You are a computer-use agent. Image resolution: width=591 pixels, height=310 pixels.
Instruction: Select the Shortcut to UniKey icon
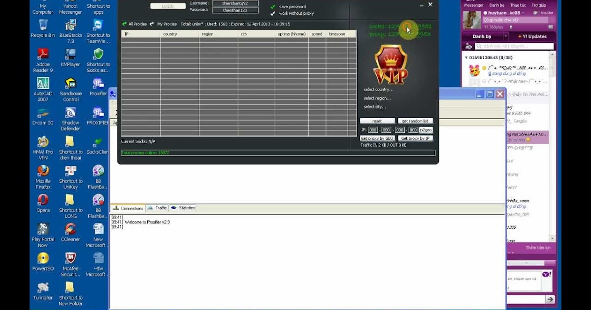coord(70,177)
